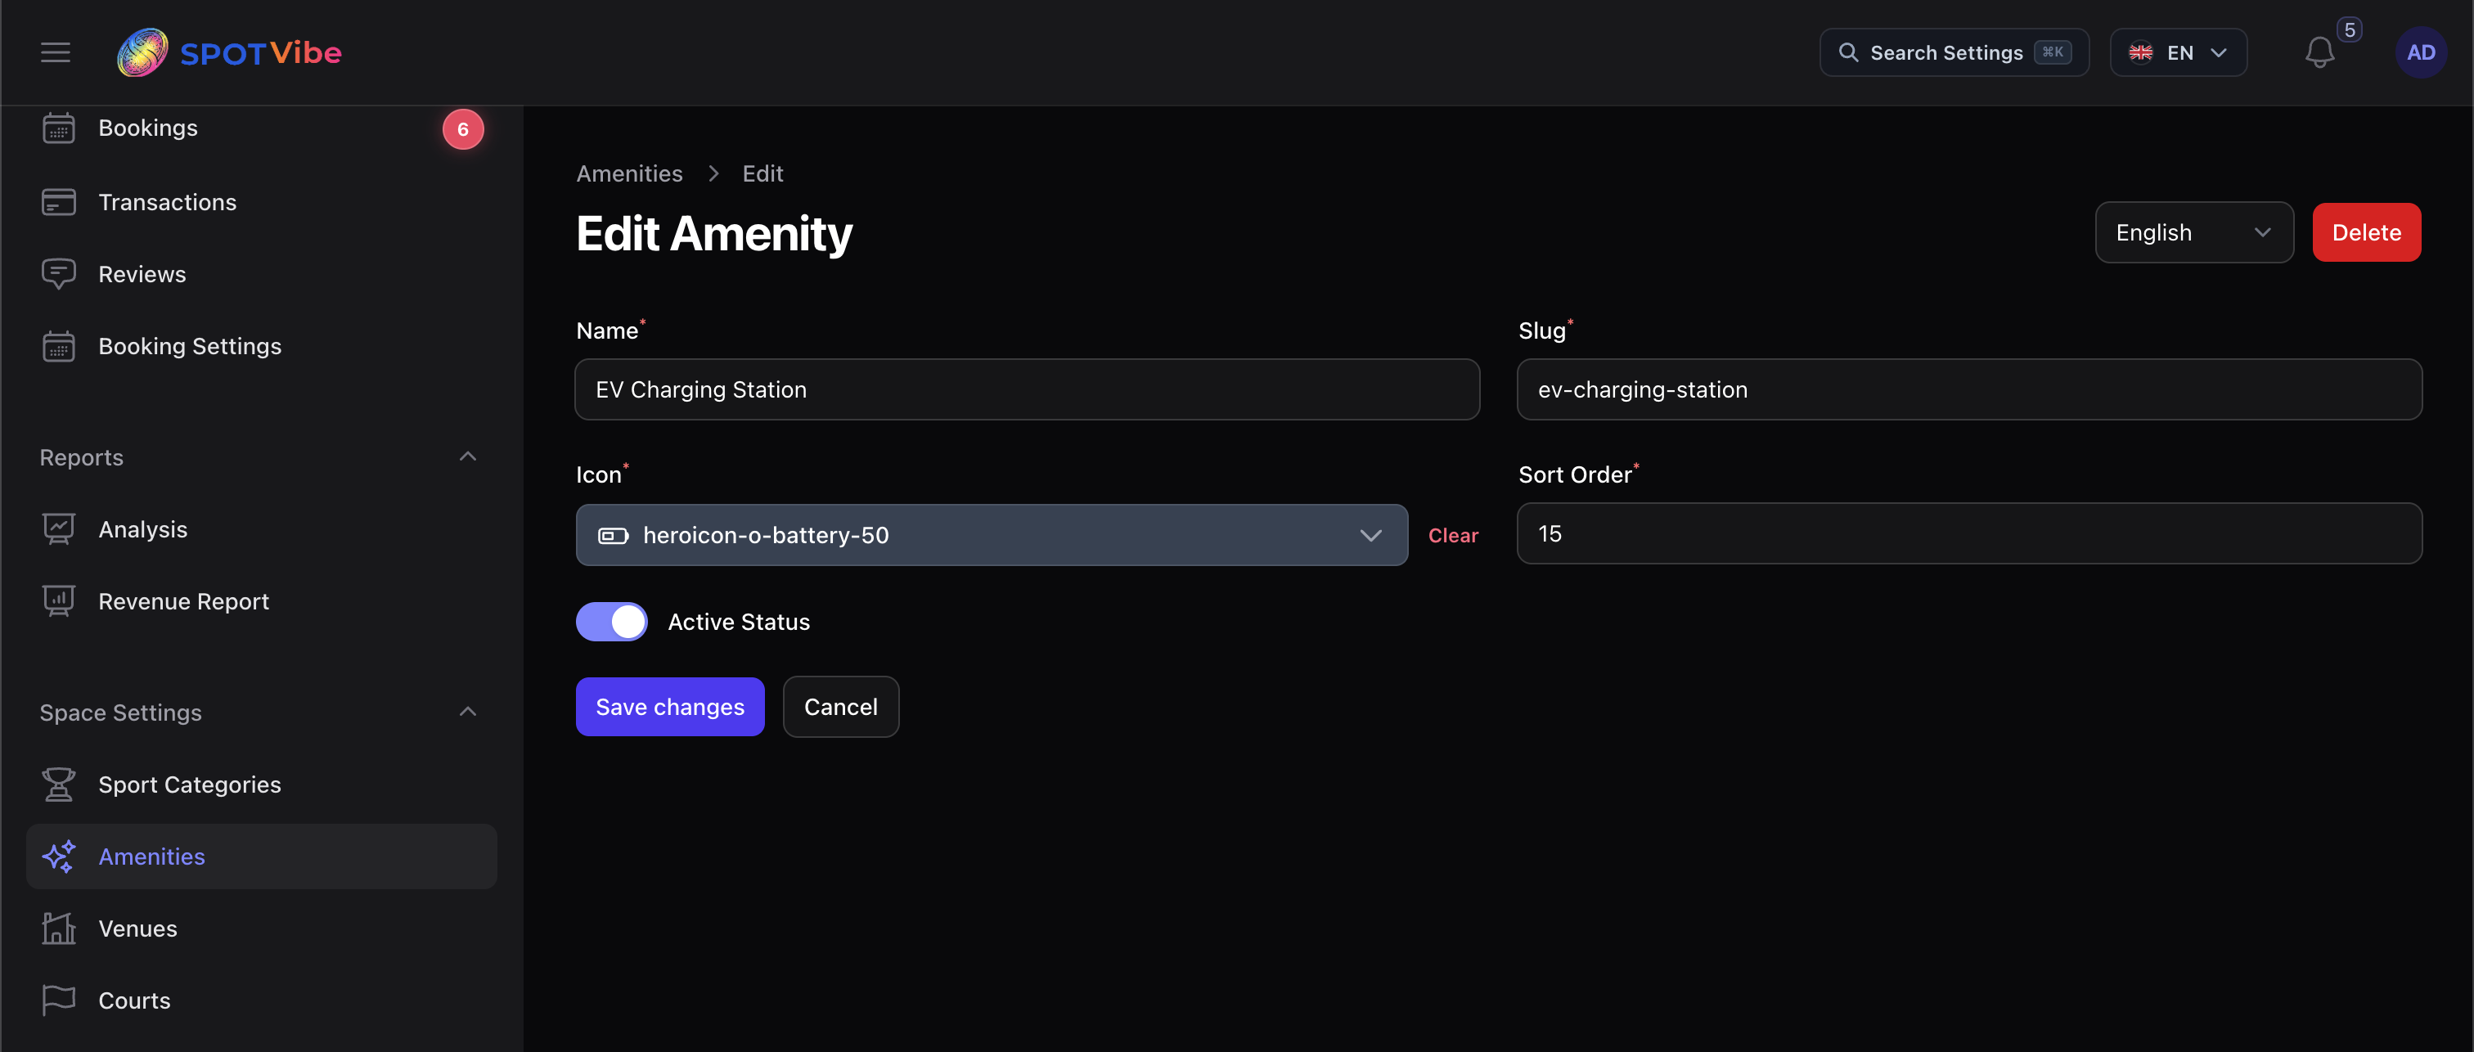Click the Revenue Report presentation icon

coord(59,600)
